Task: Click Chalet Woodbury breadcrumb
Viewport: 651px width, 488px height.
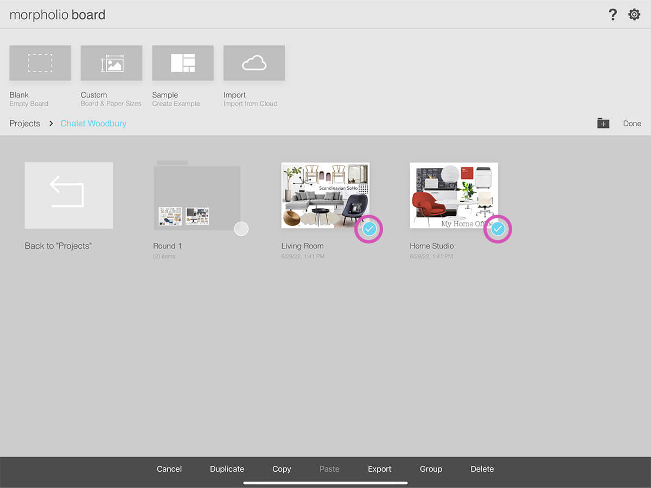Action: [x=93, y=124]
